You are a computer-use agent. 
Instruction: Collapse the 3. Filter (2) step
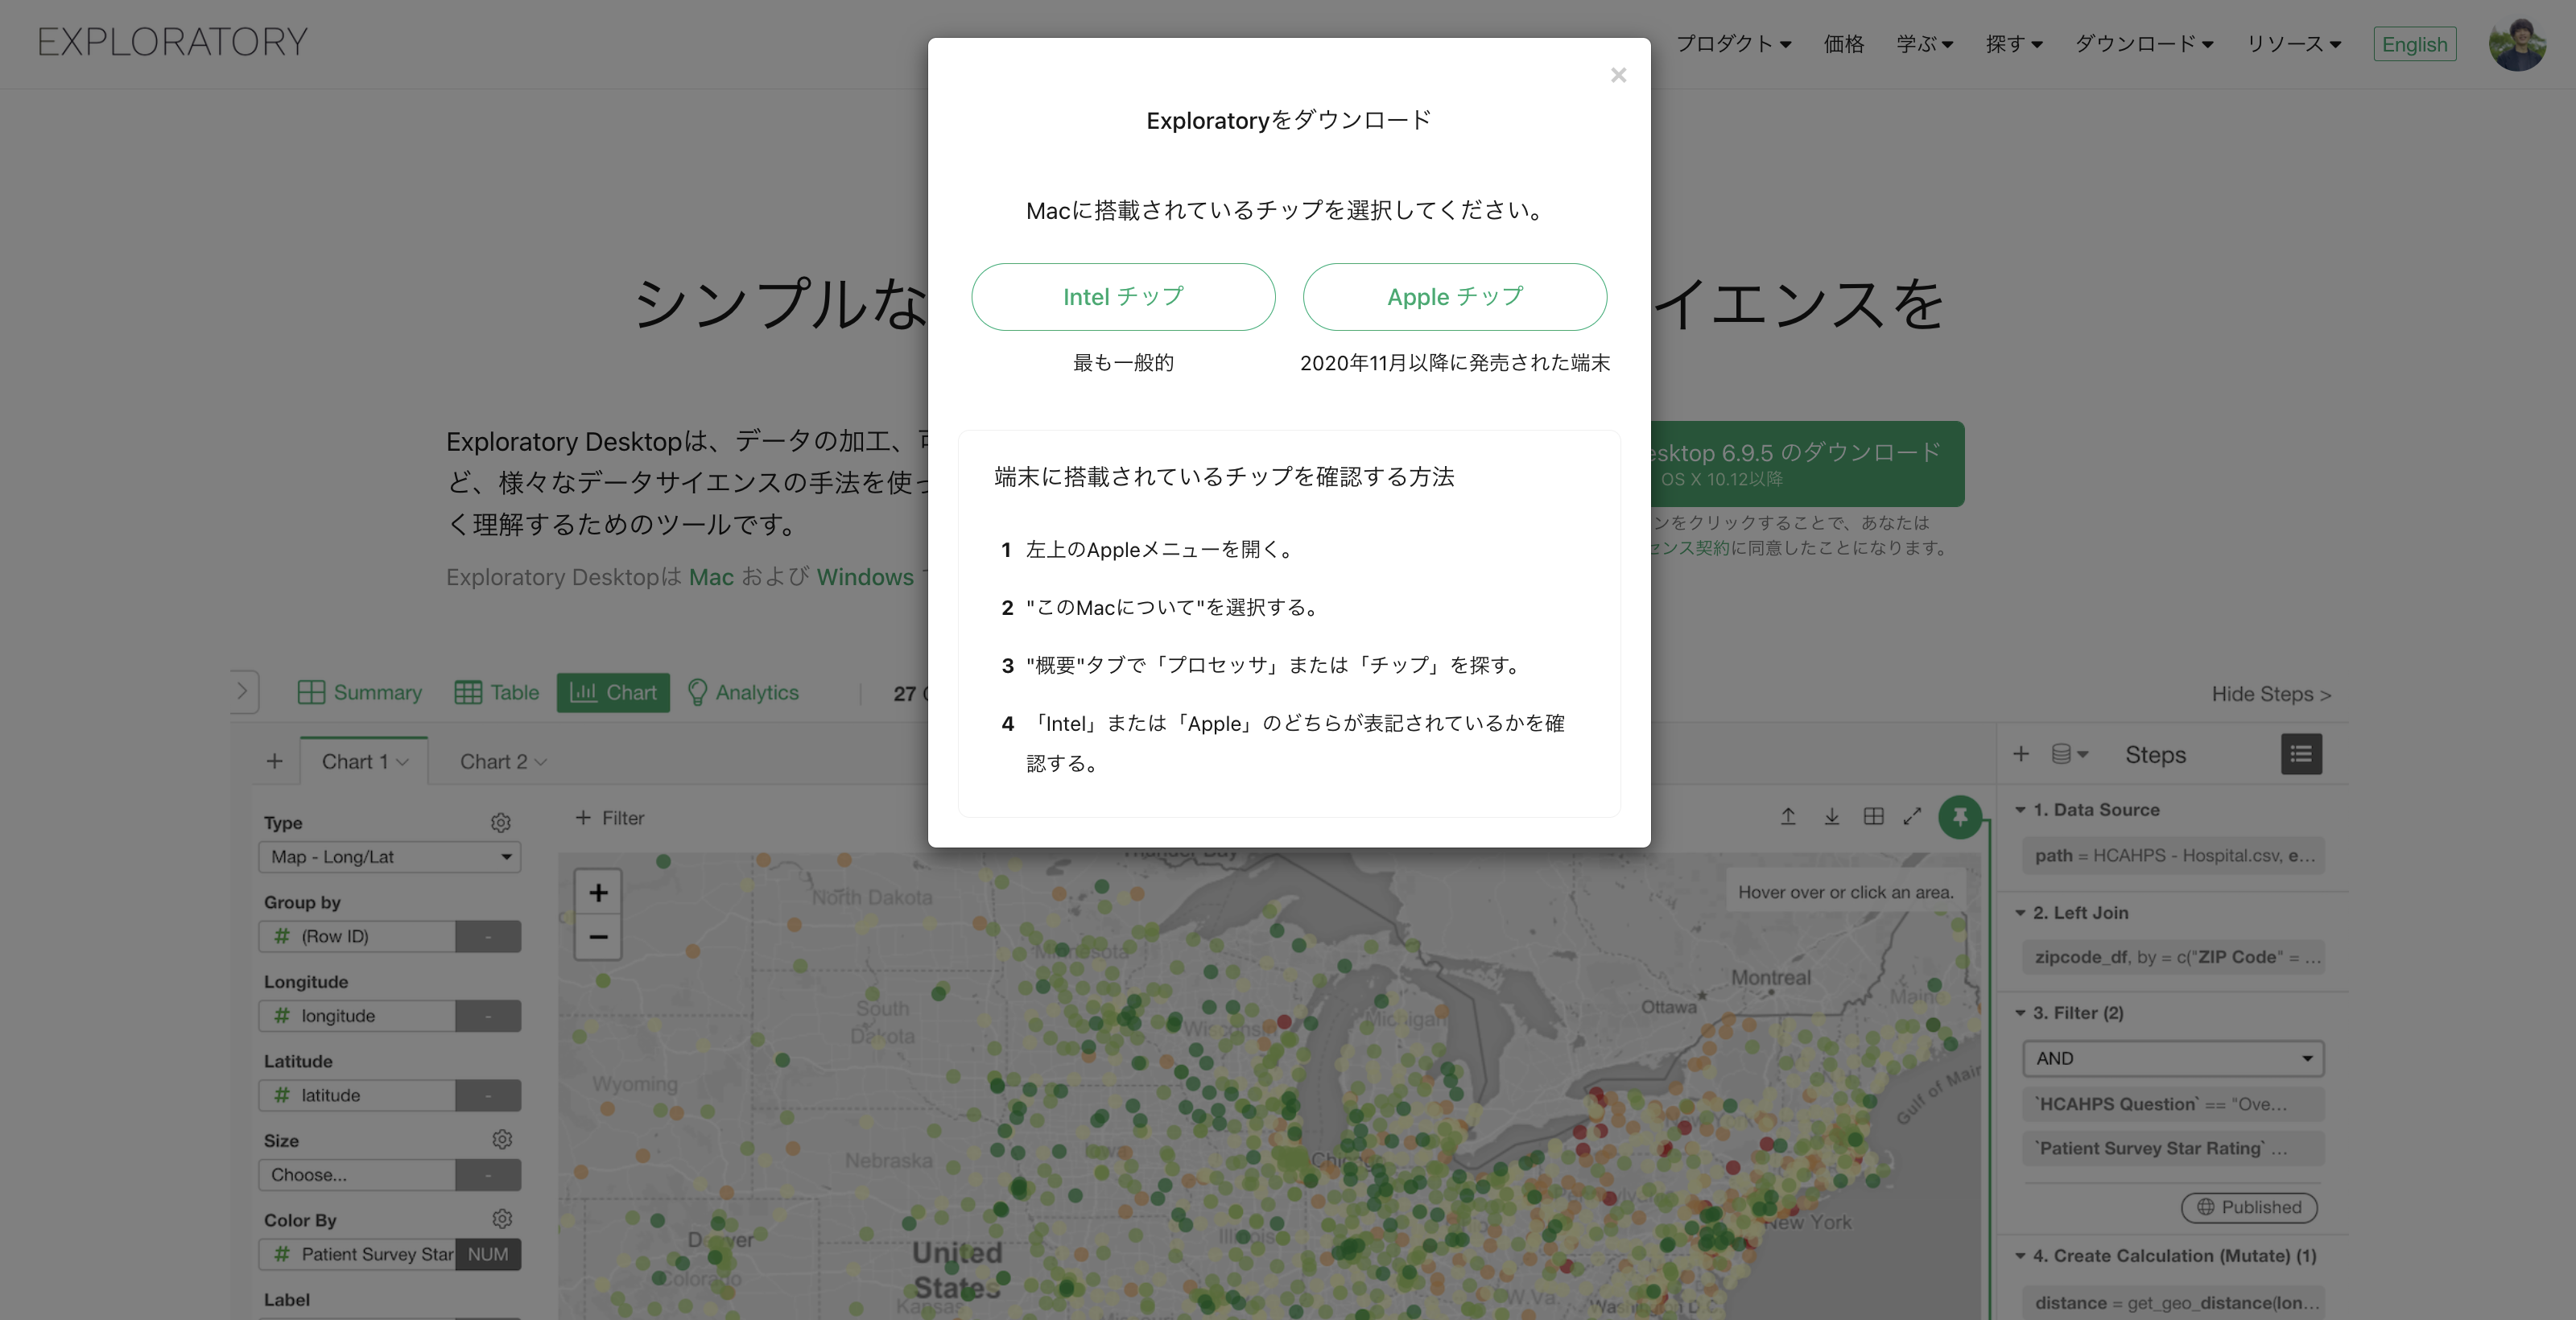click(2020, 1013)
